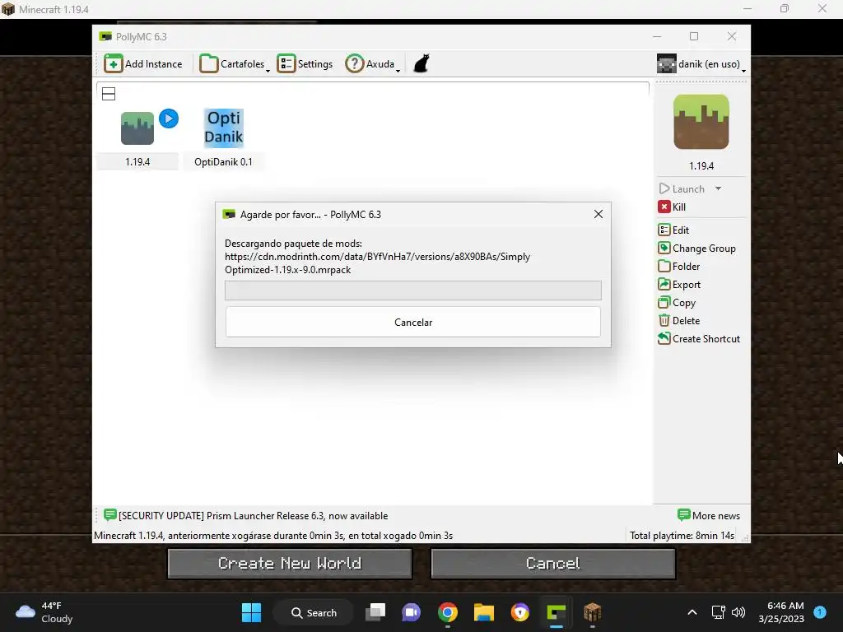Click Export instance
The image size is (843, 632).
[x=679, y=284]
